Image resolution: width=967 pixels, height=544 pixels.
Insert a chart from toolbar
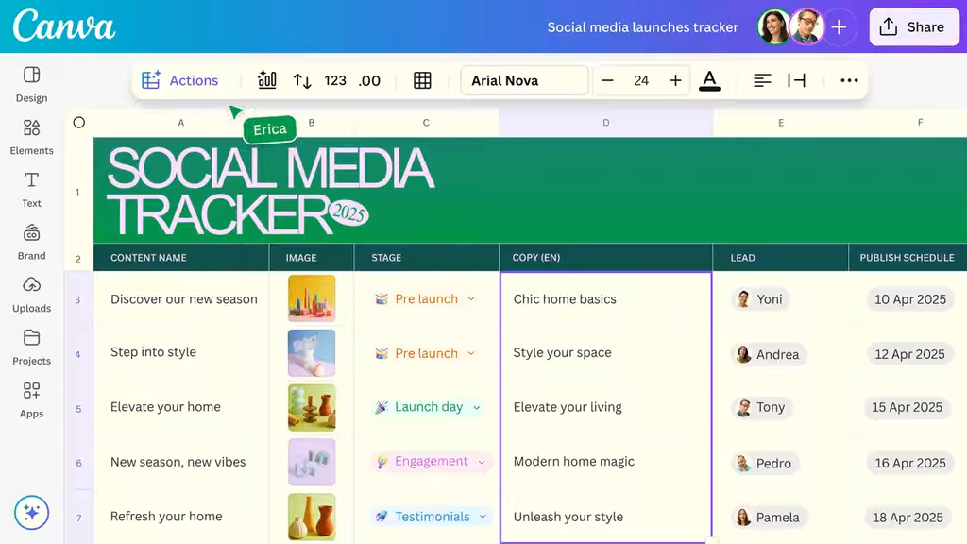266,80
